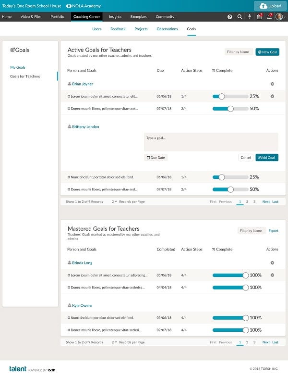Expand Brittany's Donec mauris goal due 07/07/18
288x377 pixels.
[69, 189]
